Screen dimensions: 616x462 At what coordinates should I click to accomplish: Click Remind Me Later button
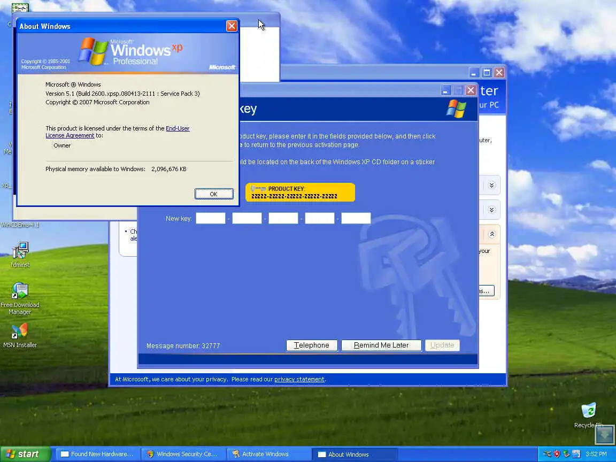tap(381, 345)
